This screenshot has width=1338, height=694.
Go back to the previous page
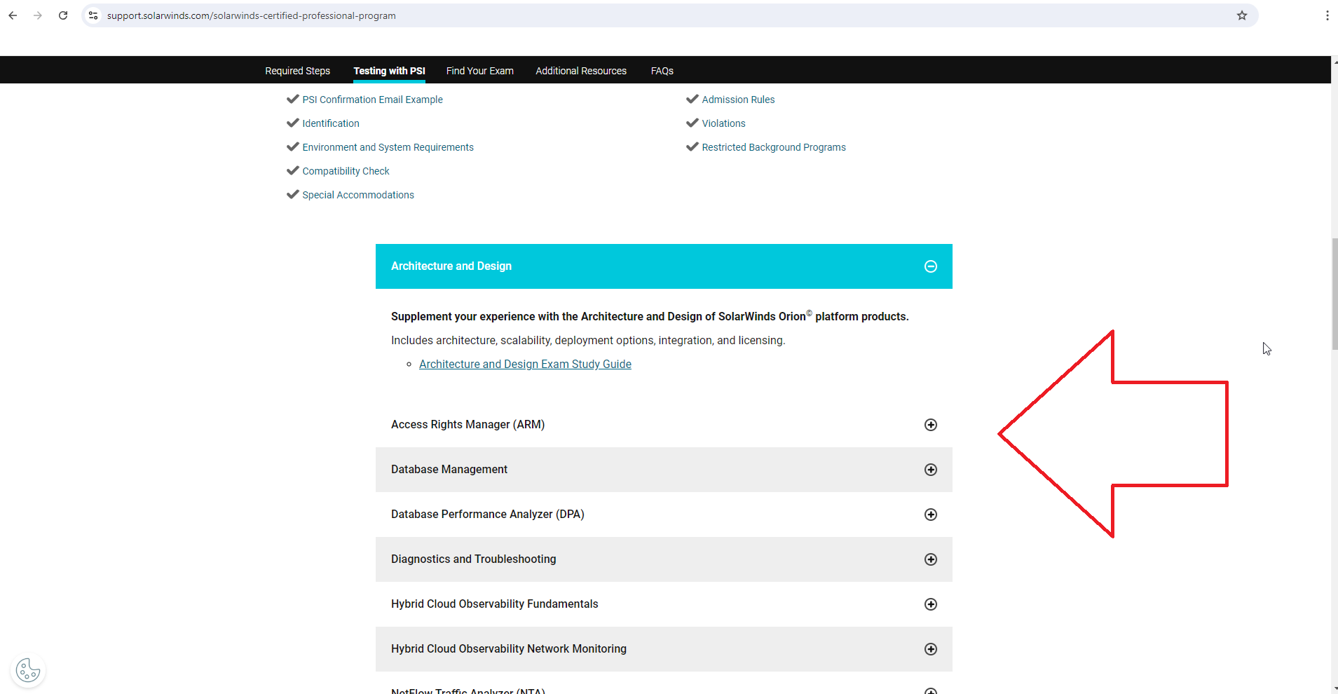tap(13, 15)
